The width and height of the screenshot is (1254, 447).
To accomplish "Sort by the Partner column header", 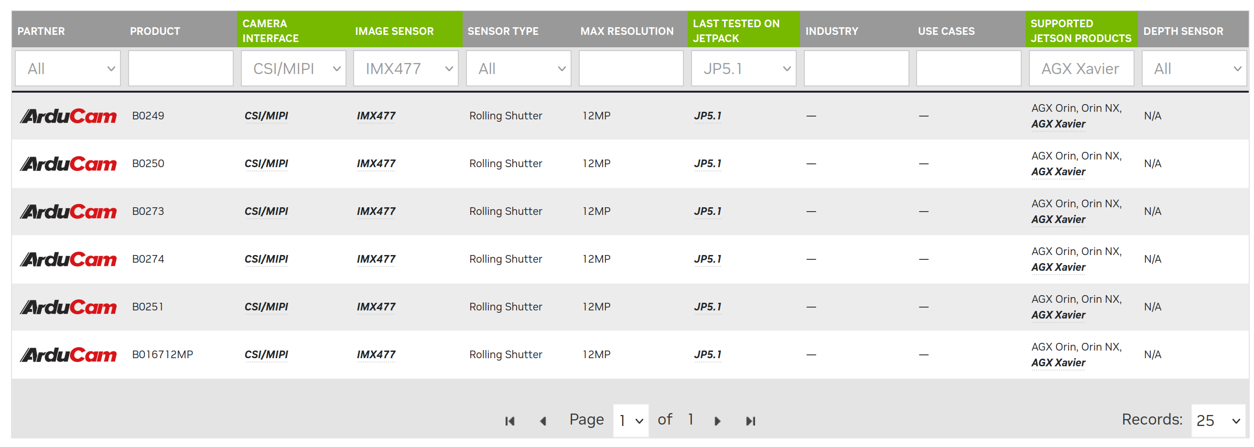I will pos(42,31).
